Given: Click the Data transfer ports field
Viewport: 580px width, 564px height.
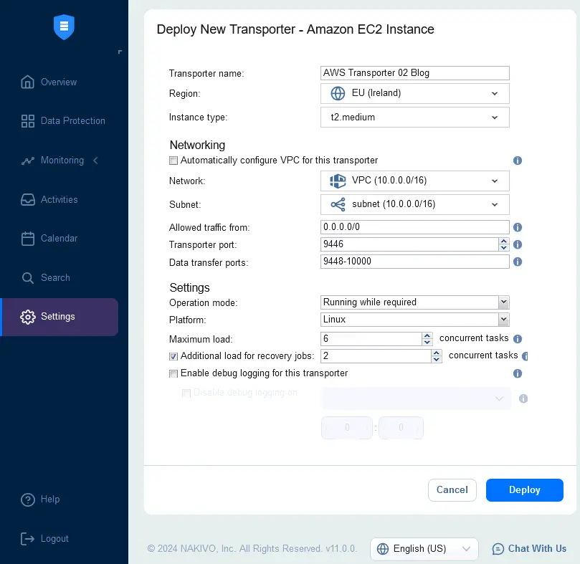Looking at the screenshot, I should pos(414,262).
